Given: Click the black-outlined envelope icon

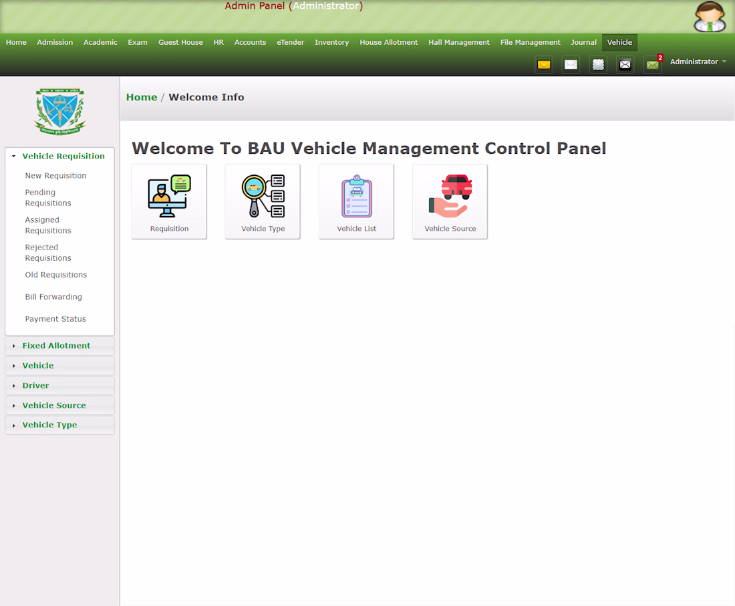Looking at the screenshot, I should pyautogui.click(x=625, y=64).
